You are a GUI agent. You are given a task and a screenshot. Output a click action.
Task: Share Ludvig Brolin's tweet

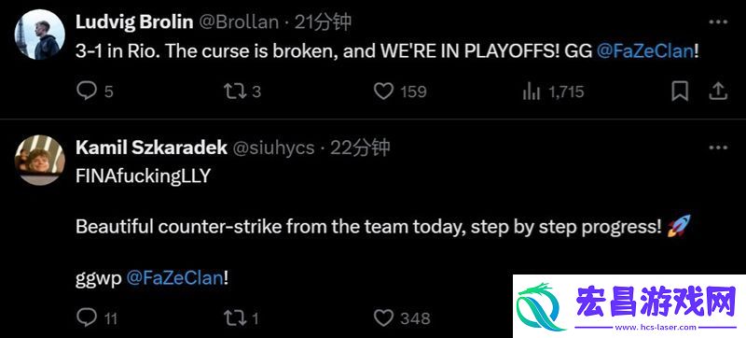tap(717, 91)
